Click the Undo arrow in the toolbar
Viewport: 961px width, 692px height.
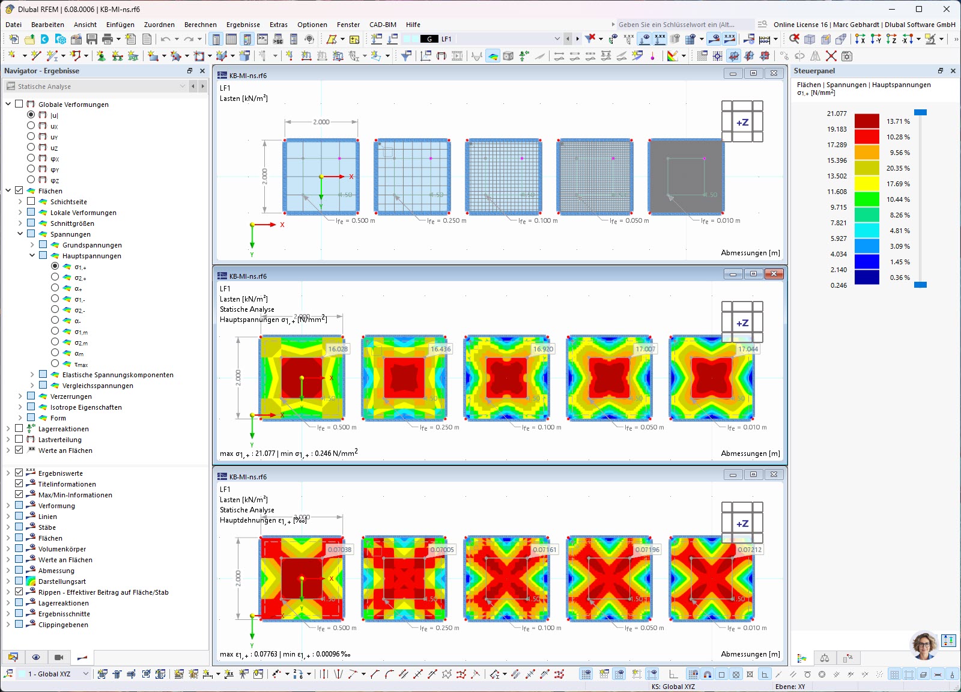tap(165, 39)
